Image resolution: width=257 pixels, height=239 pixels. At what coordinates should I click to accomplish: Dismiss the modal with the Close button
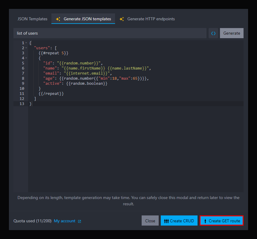[150, 221]
